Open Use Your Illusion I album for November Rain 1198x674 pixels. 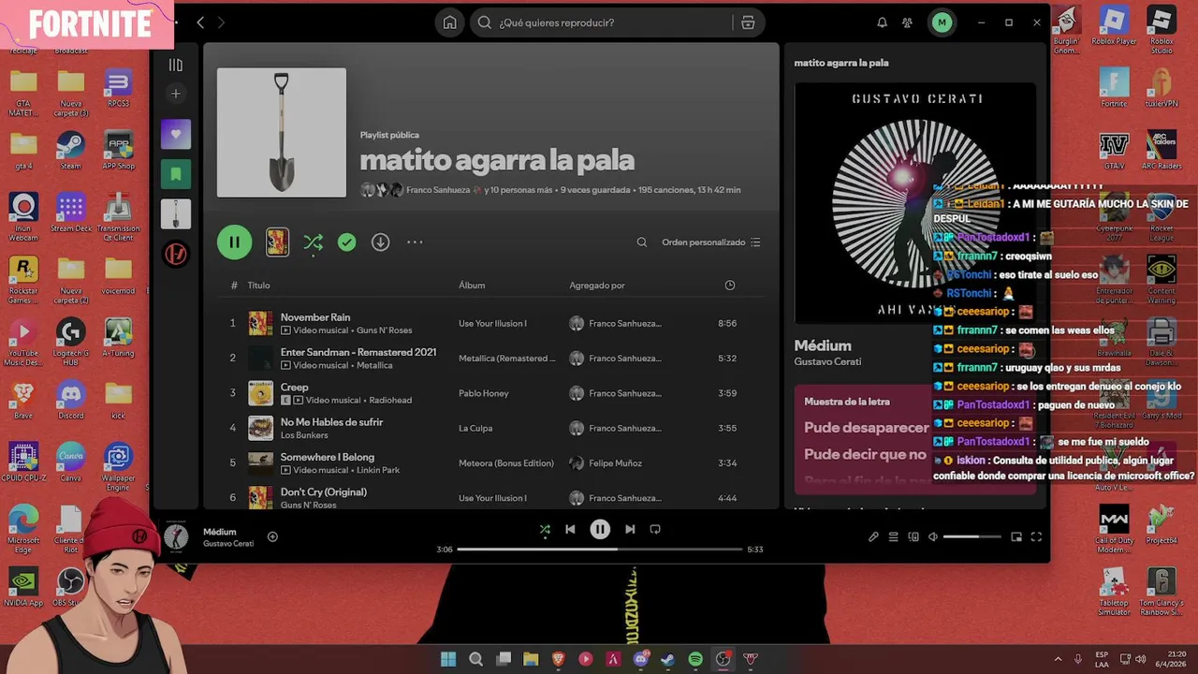[x=492, y=323]
